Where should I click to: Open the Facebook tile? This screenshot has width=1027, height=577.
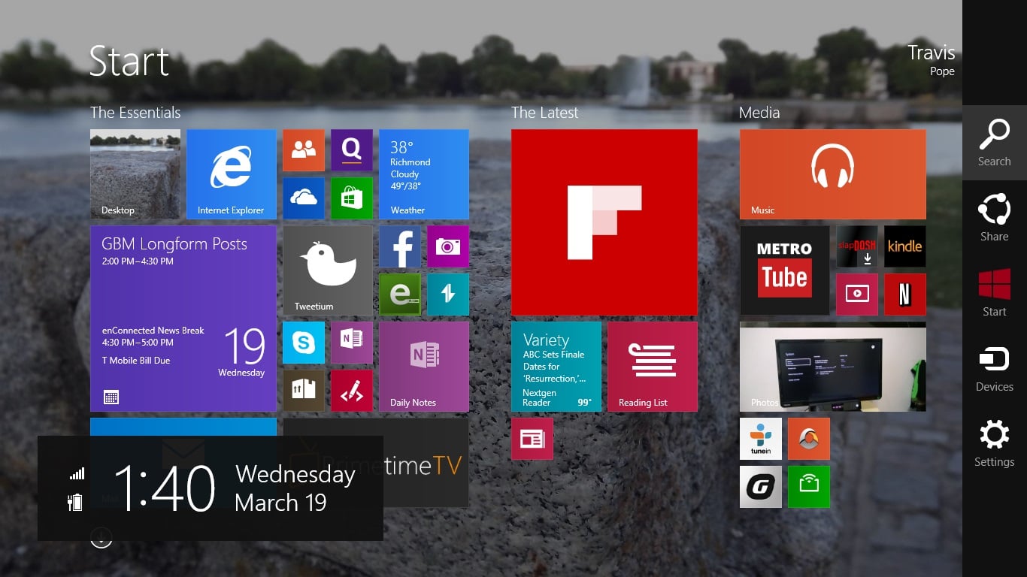(399, 246)
